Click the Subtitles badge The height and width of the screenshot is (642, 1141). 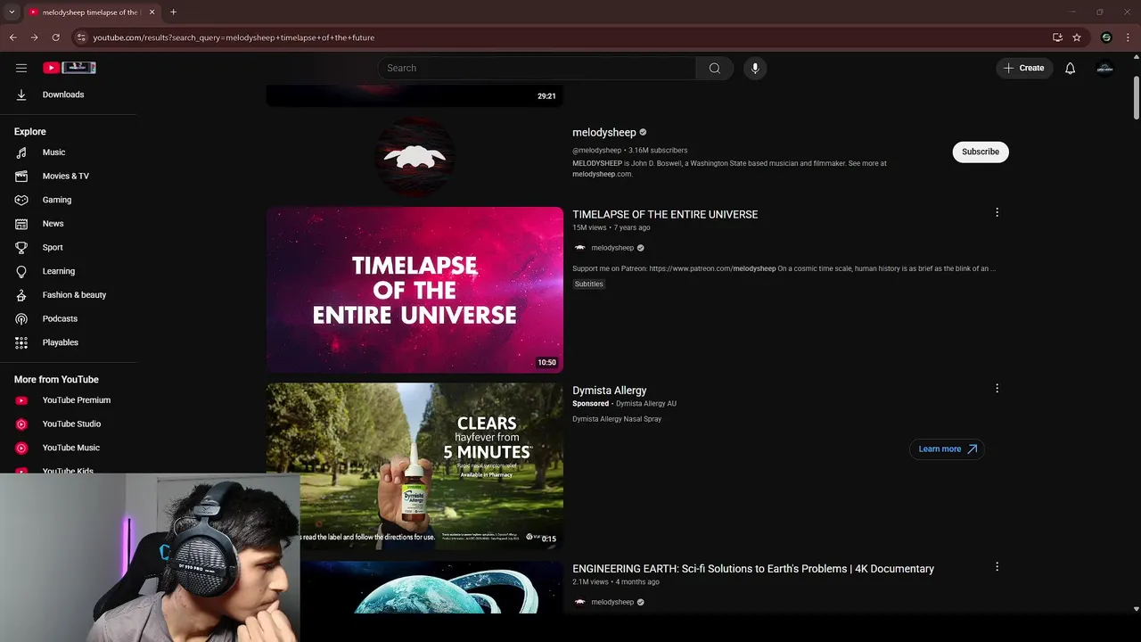point(589,284)
